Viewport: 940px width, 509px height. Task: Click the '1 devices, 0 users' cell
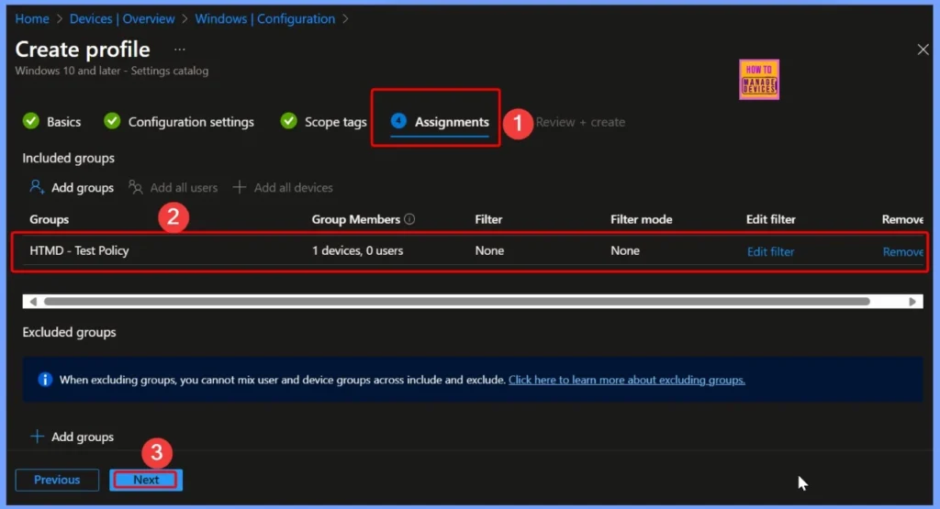357,250
